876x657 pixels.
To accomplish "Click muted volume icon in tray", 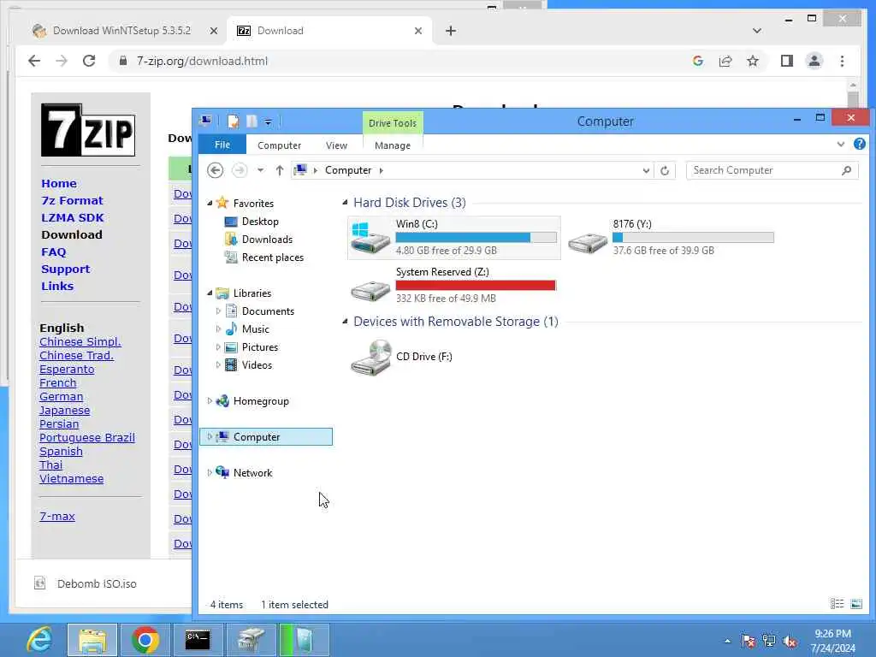I will [x=790, y=641].
